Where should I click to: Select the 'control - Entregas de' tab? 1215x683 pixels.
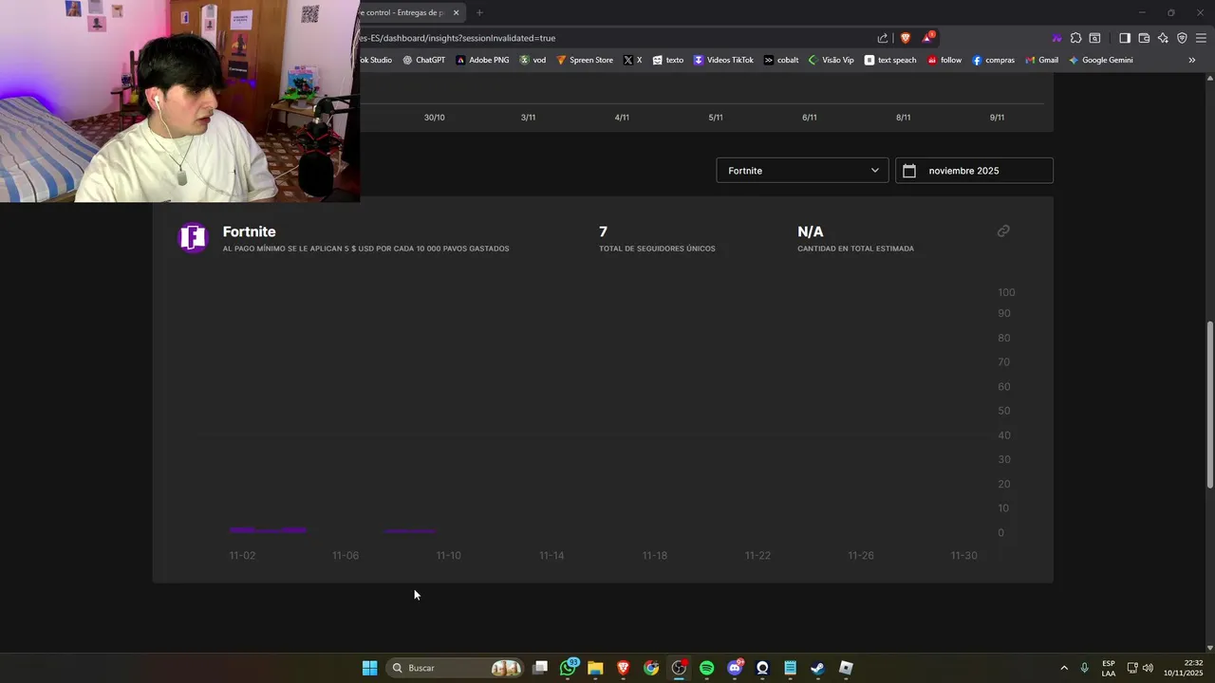pos(406,12)
